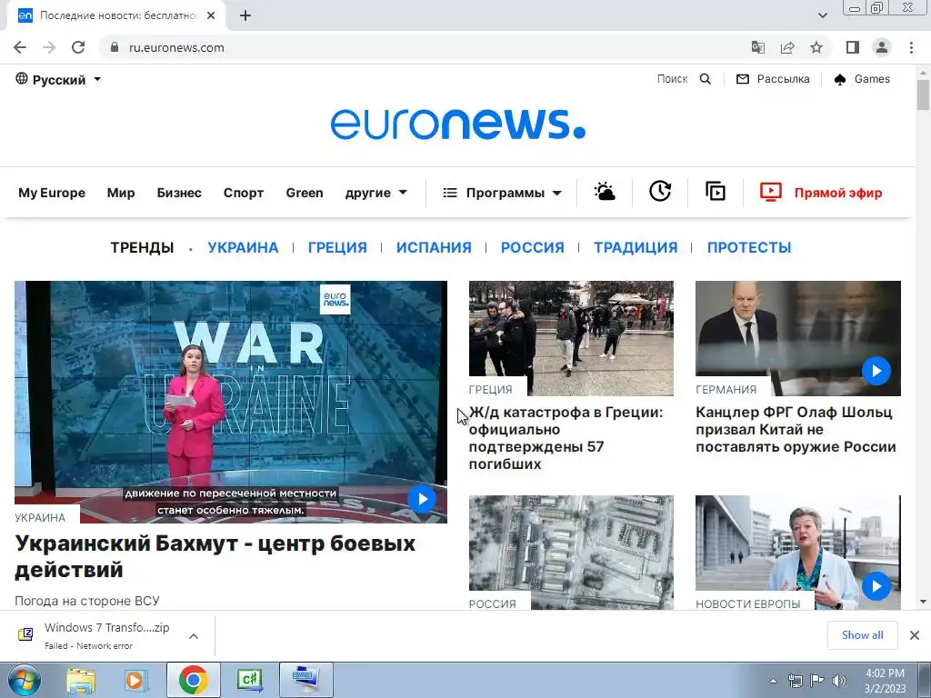Show hidden tray icons arrow
Screen dimensions: 931x698
[x=773, y=681]
